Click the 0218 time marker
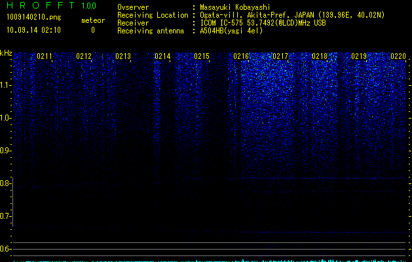The height and width of the screenshot is (262, 412). coord(320,56)
